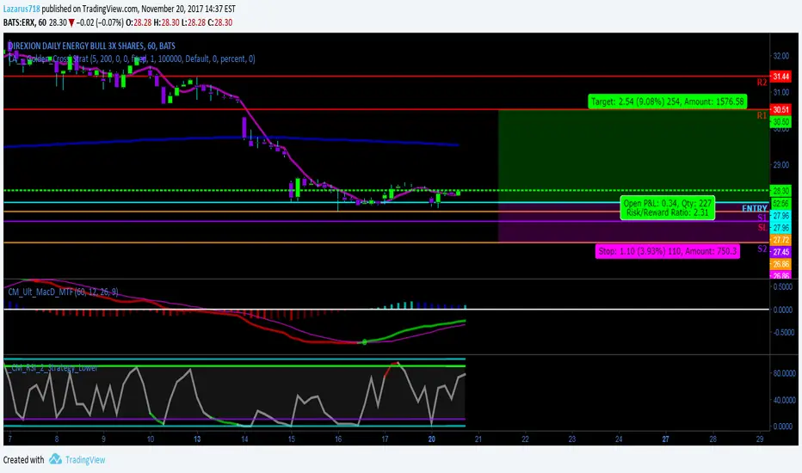Click the red SL stop-loss label

pos(762,227)
